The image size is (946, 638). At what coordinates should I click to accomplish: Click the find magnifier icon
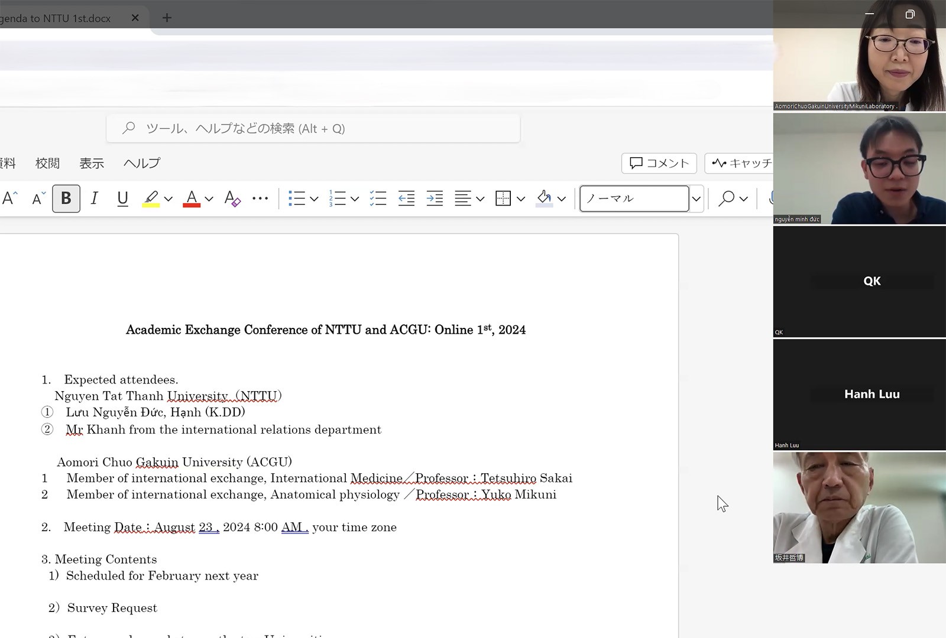[726, 198]
